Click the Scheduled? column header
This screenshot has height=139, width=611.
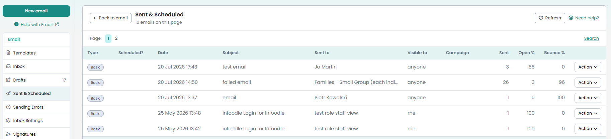[131, 53]
